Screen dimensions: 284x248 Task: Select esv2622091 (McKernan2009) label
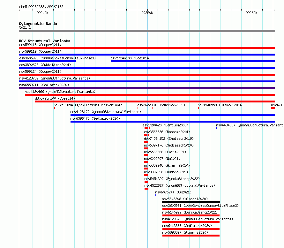coord(161,105)
